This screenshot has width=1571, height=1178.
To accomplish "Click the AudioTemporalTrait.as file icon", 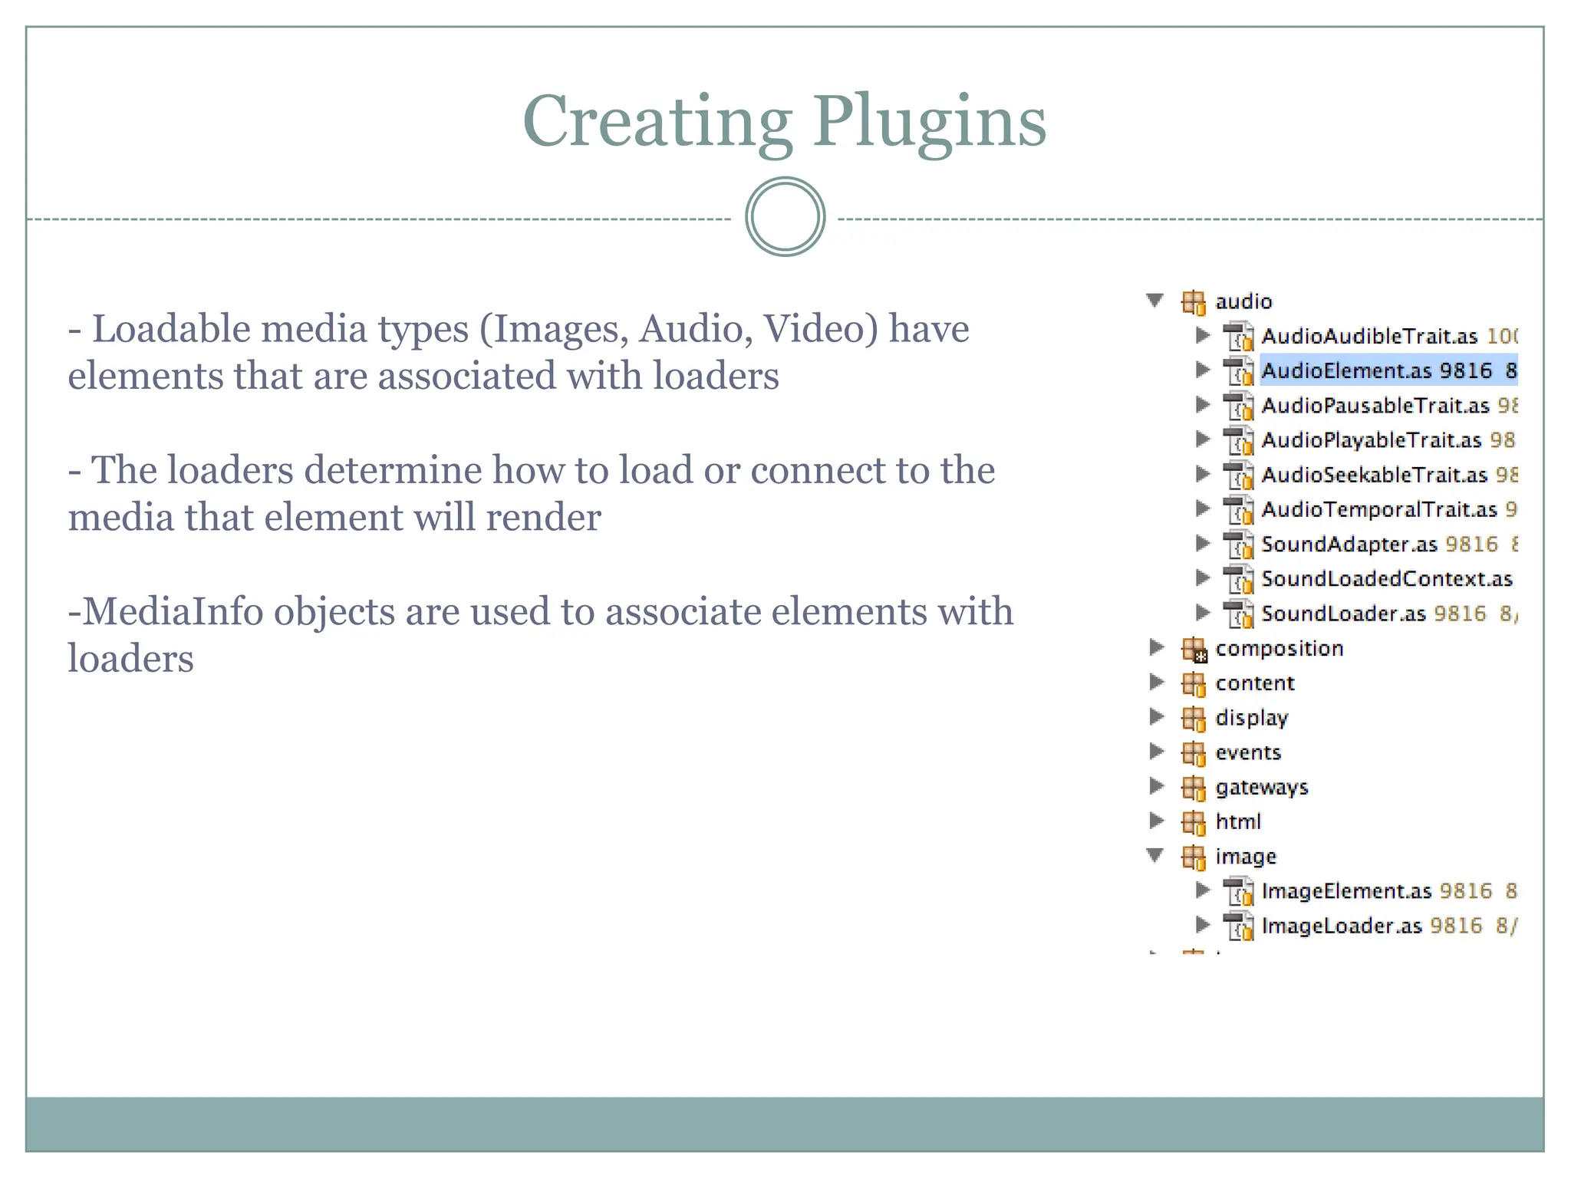I will (1238, 510).
